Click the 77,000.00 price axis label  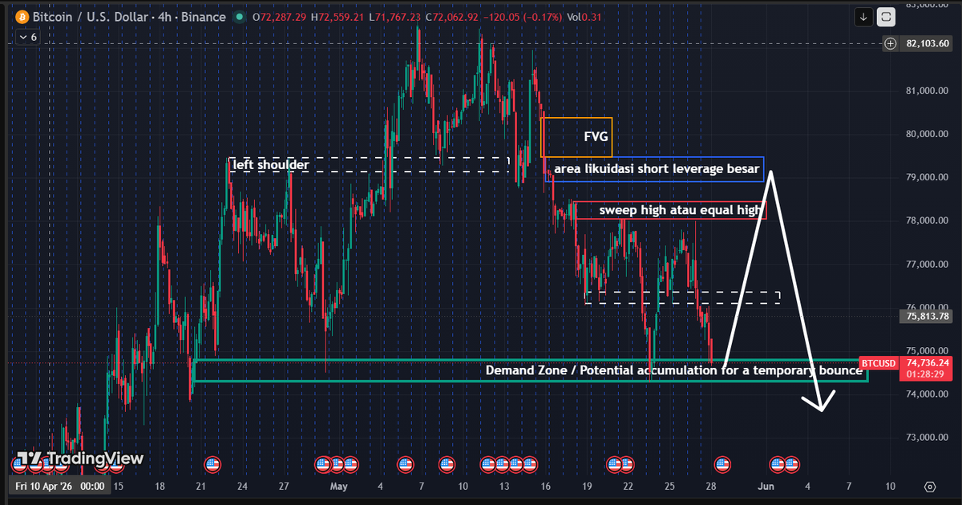coord(927,264)
